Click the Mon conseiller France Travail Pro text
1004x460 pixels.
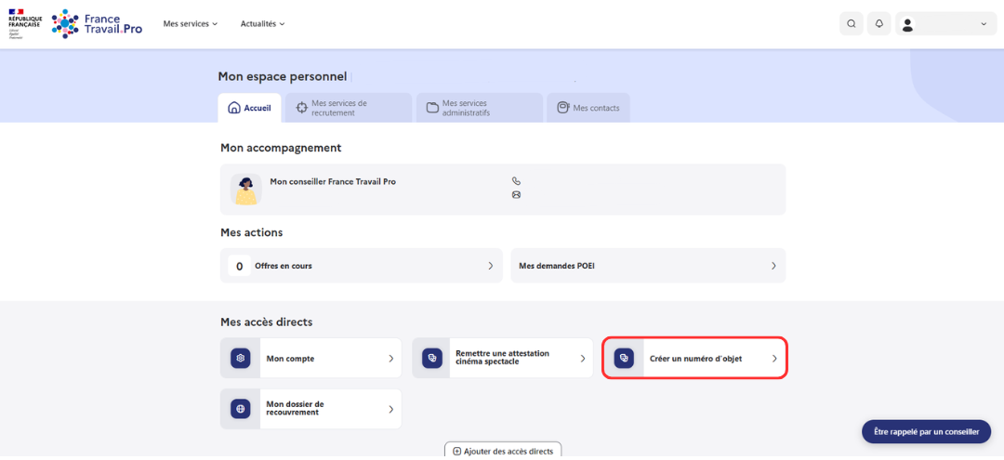[333, 182]
